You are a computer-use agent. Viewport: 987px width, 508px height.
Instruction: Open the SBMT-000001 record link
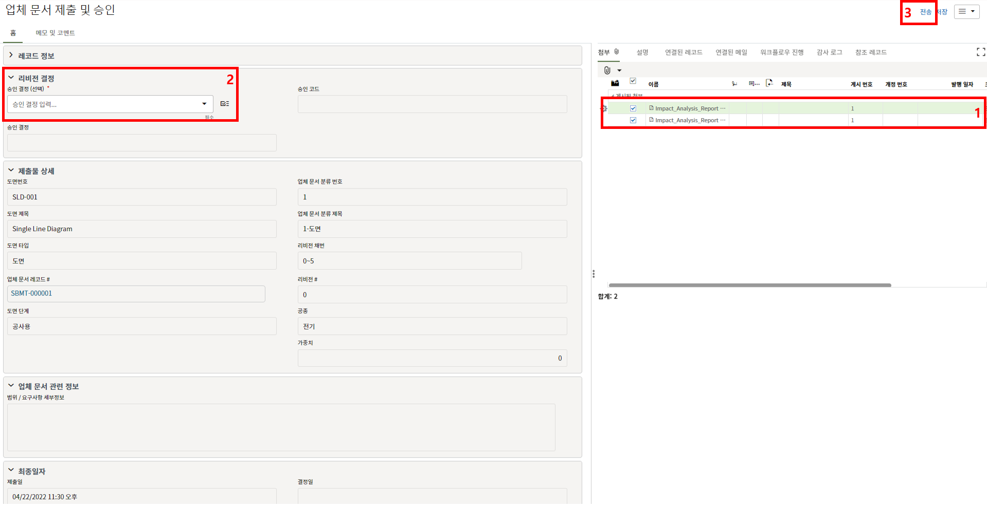click(x=31, y=293)
